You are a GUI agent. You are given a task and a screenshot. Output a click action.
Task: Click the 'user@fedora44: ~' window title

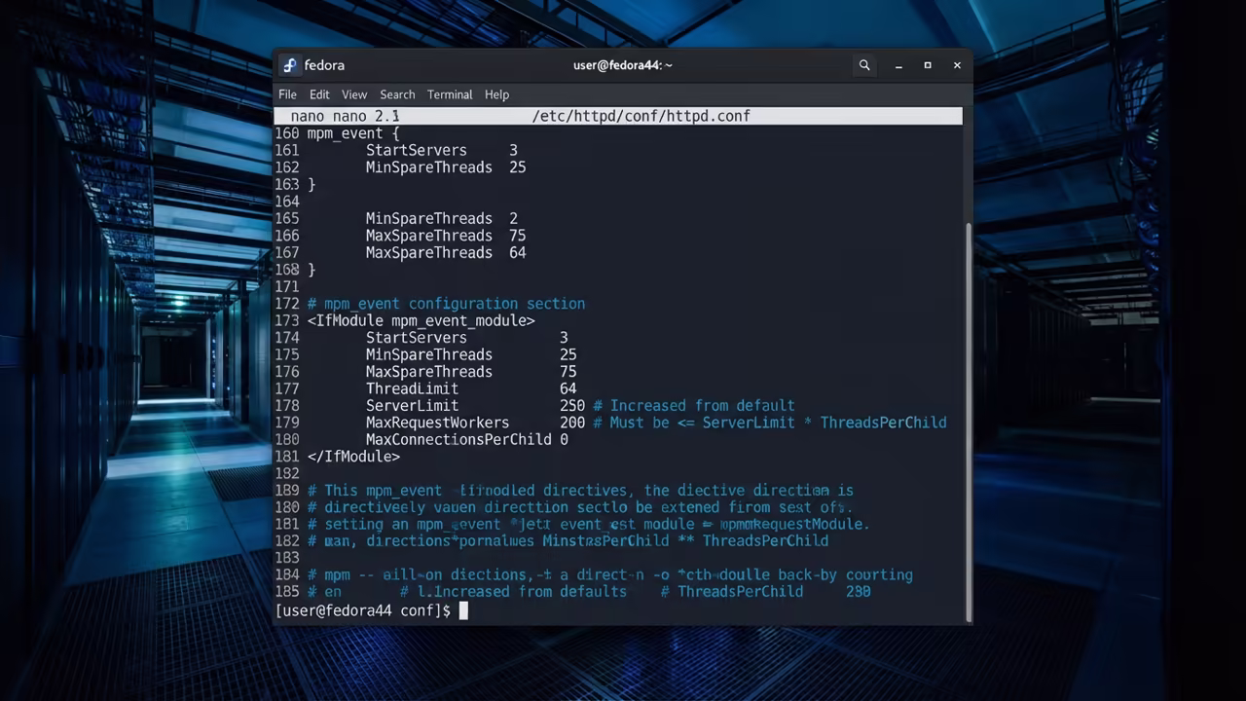623,65
